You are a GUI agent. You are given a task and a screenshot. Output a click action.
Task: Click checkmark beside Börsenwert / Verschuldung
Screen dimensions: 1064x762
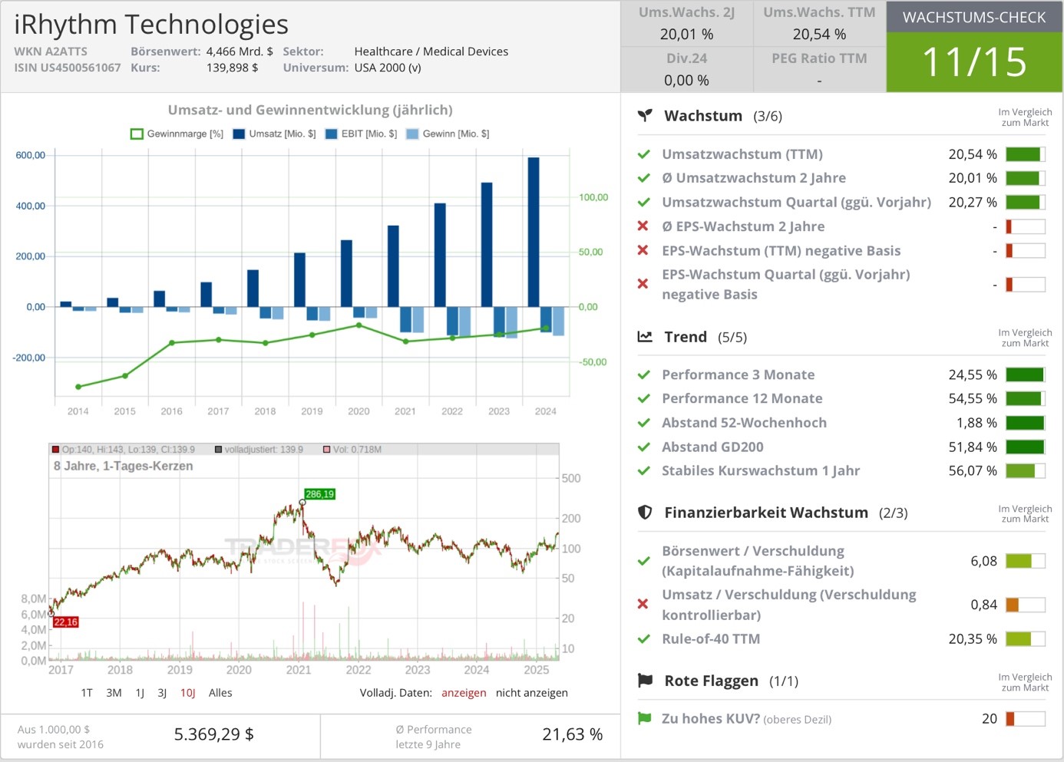(x=644, y=561)
